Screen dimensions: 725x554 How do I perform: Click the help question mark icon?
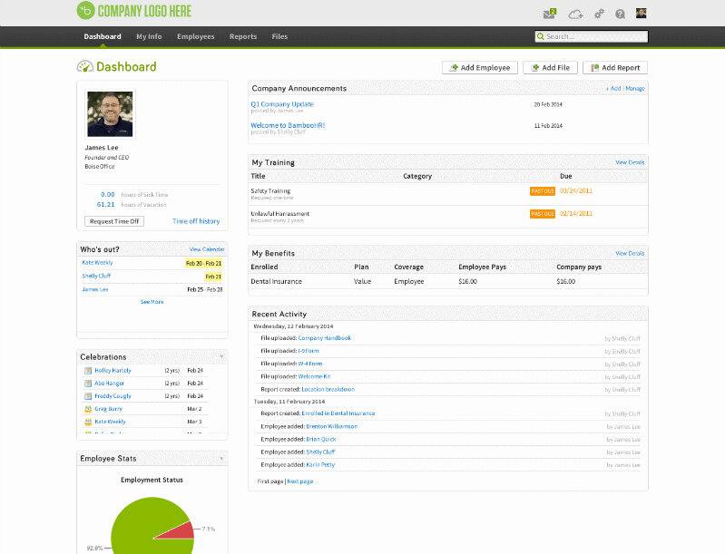pos(621,14)
